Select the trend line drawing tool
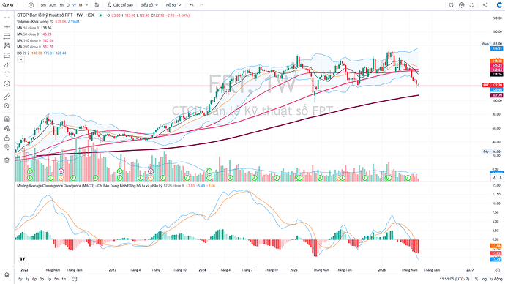The width and height of the screenshot is (505, 284). pos(7,27)
